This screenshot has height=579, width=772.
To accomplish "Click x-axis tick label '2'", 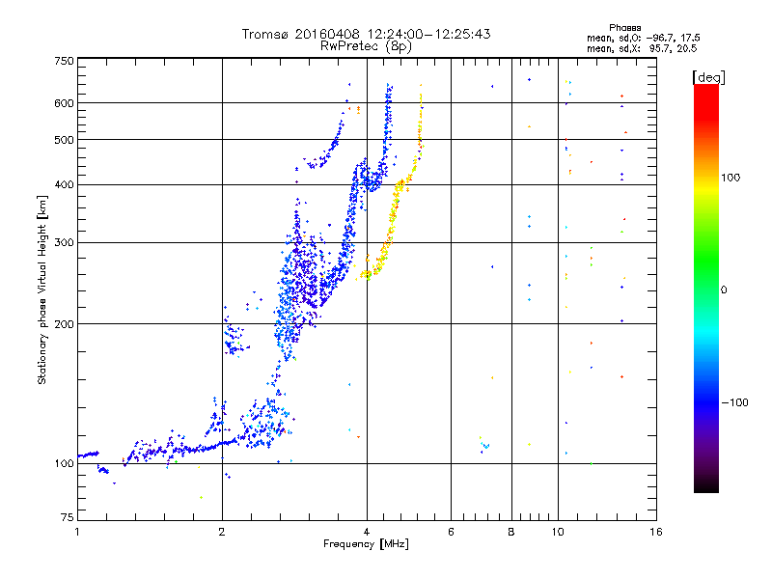I will 222,532.
